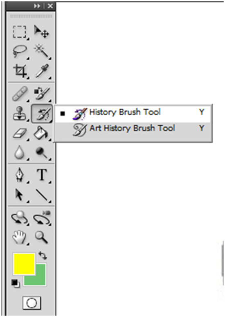Select the Healing Brush bandage tool
The width and height of the screenshot is (225, 317).
pos(20,94)
